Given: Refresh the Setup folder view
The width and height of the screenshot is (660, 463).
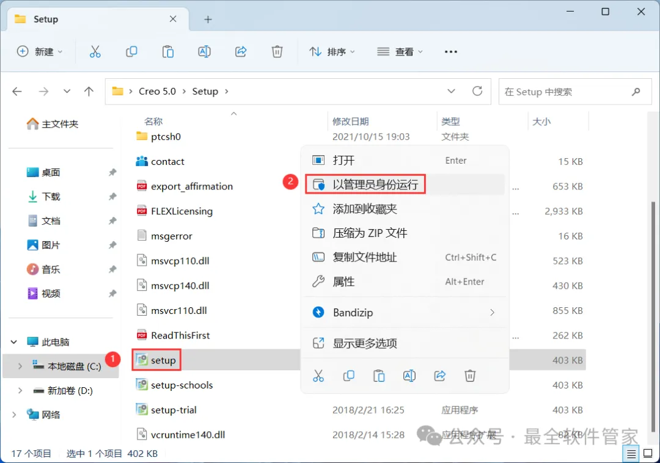Looking at the screenshot, I should click(x=477, y=91).
